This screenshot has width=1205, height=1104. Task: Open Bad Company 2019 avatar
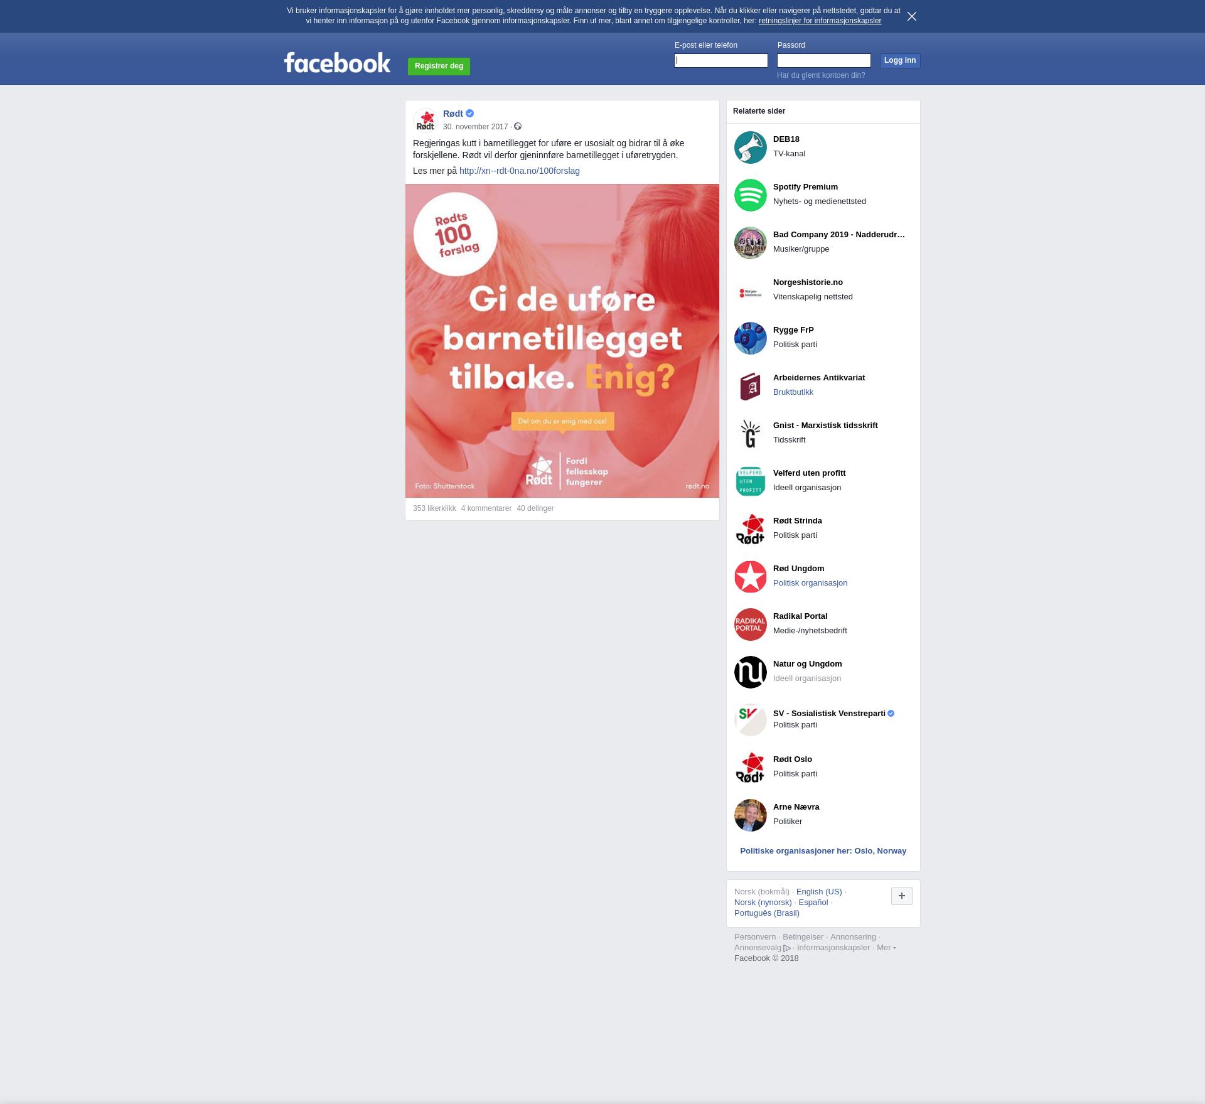click(751, 243)
